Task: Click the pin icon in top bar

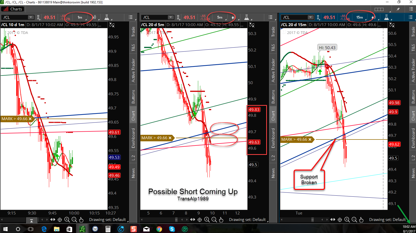Action: tap(398, 9)
